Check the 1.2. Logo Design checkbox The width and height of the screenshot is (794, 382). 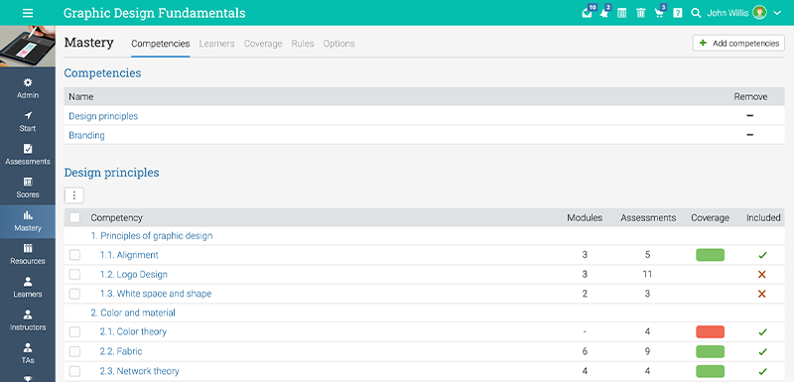75,274
